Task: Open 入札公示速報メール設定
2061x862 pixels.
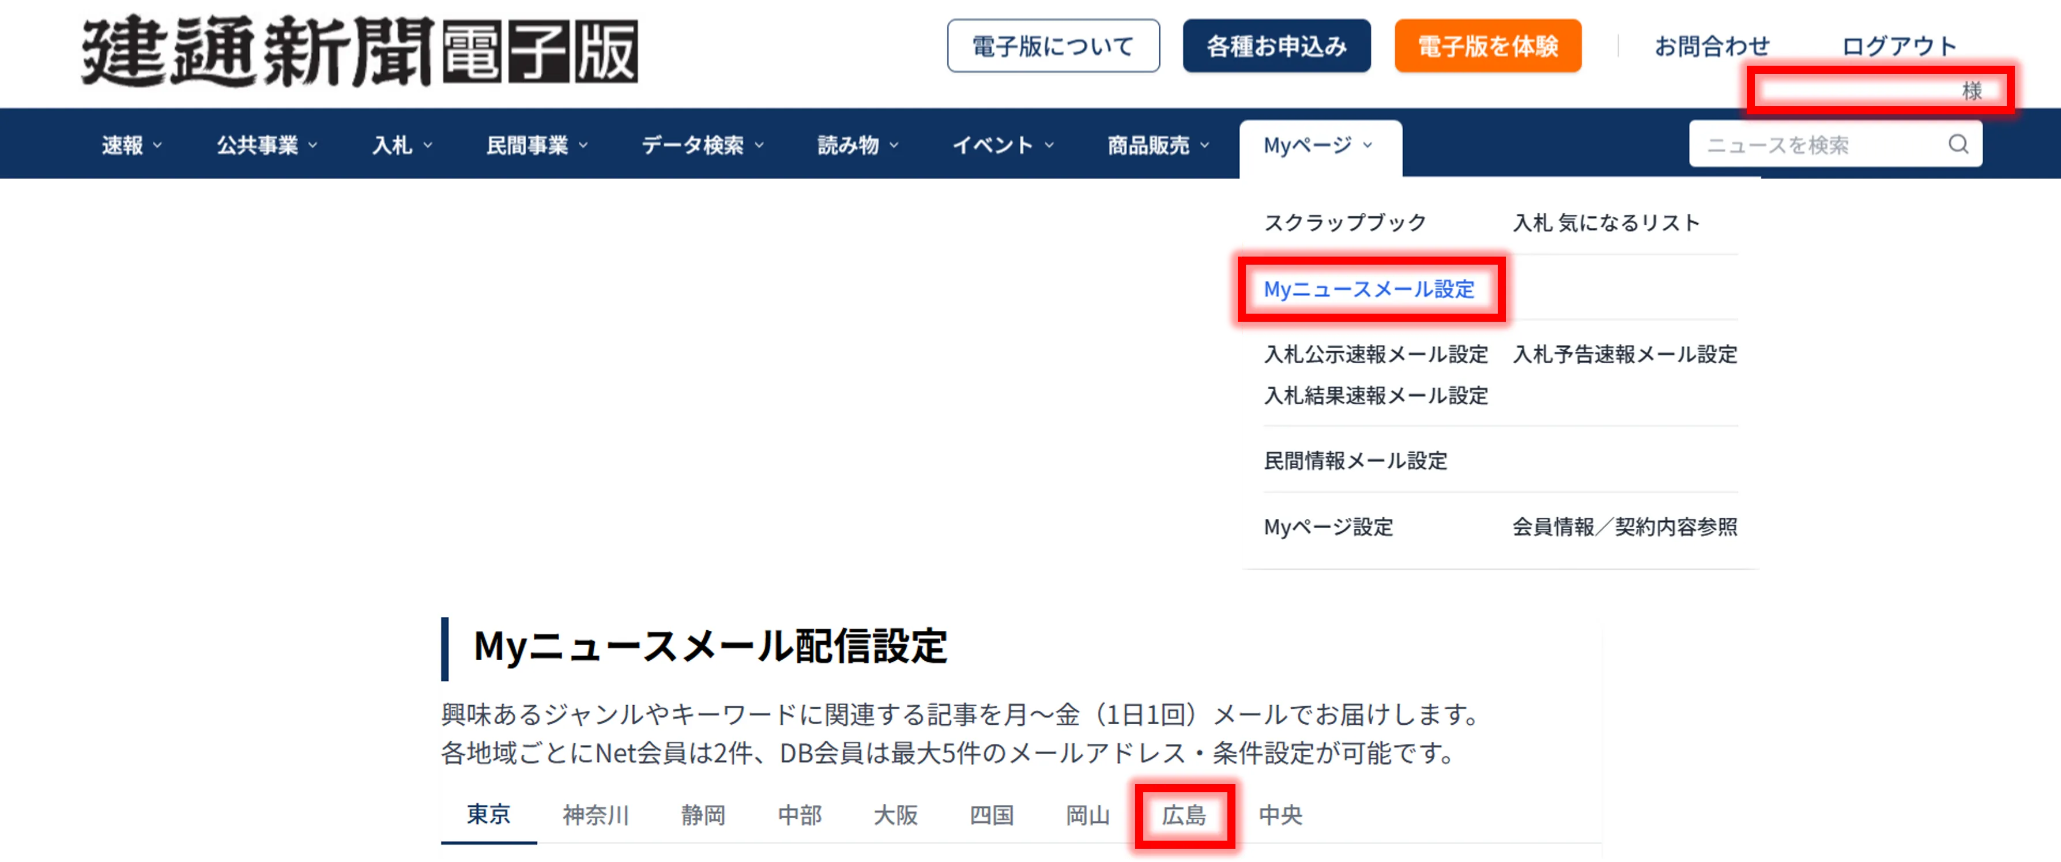Action: [1376, 354]
